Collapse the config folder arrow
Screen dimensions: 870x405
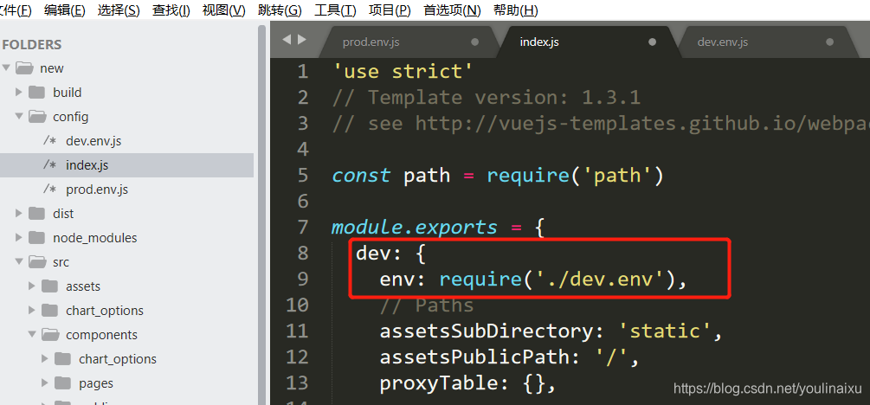[19, 117]
